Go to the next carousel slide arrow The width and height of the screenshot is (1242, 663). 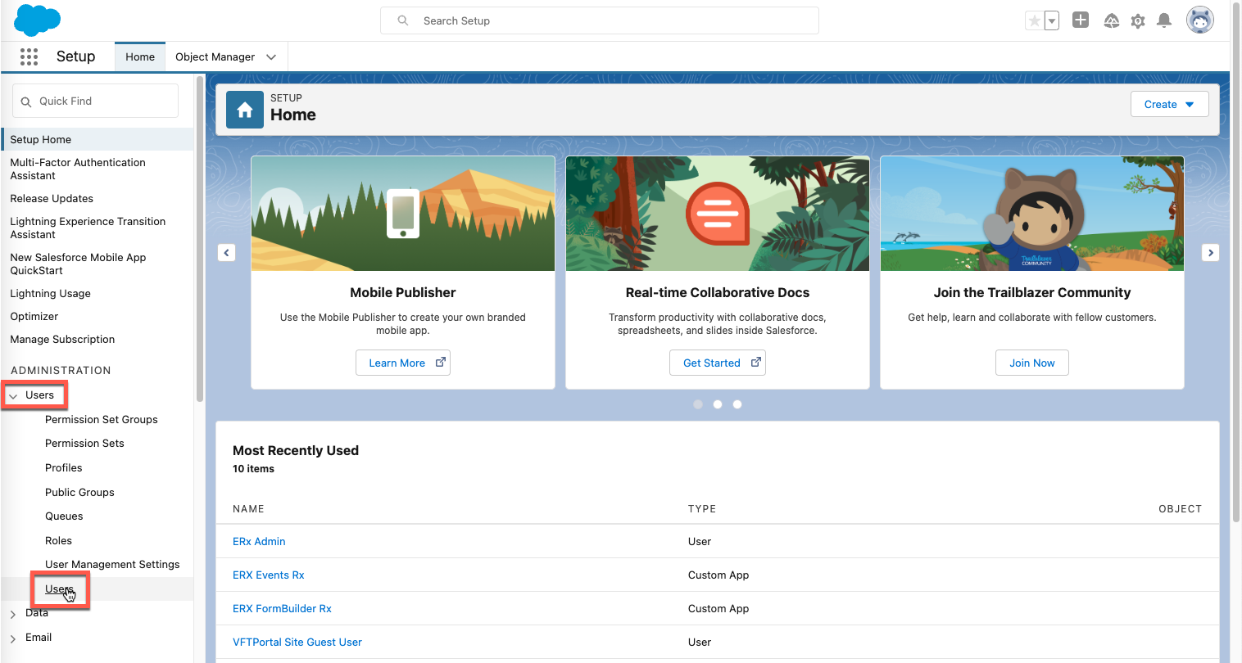[x=1210, y=253]
